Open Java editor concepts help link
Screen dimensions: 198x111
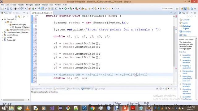coord(187,56)
